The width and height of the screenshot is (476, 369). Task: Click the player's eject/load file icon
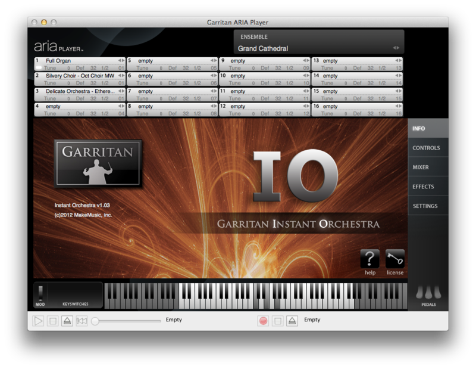point(67,321)
